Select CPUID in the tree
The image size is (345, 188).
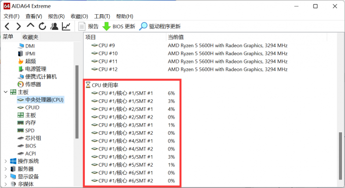coord(28,107)
